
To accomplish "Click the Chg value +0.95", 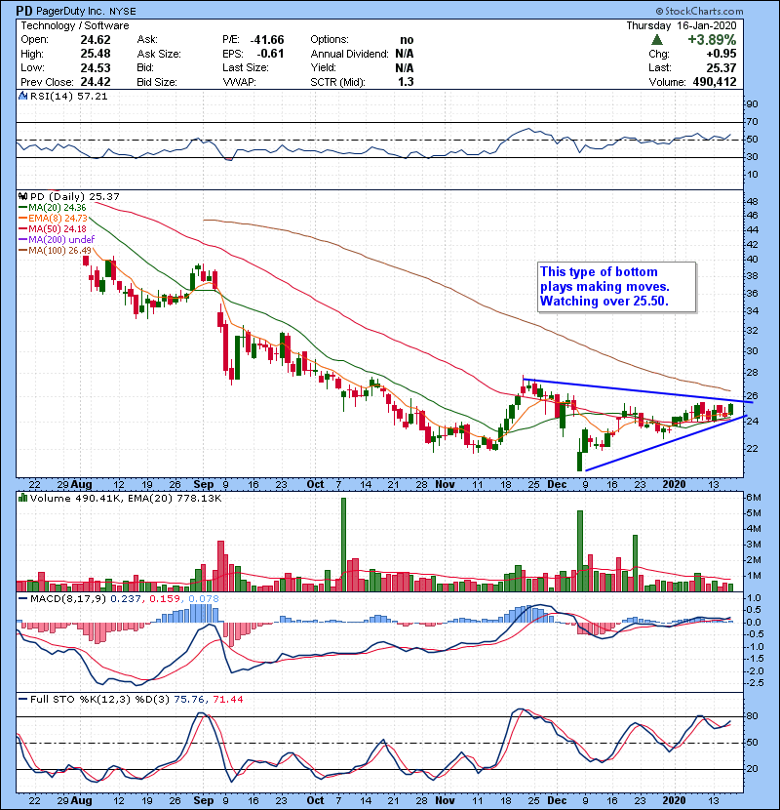I will coord(721,54).
